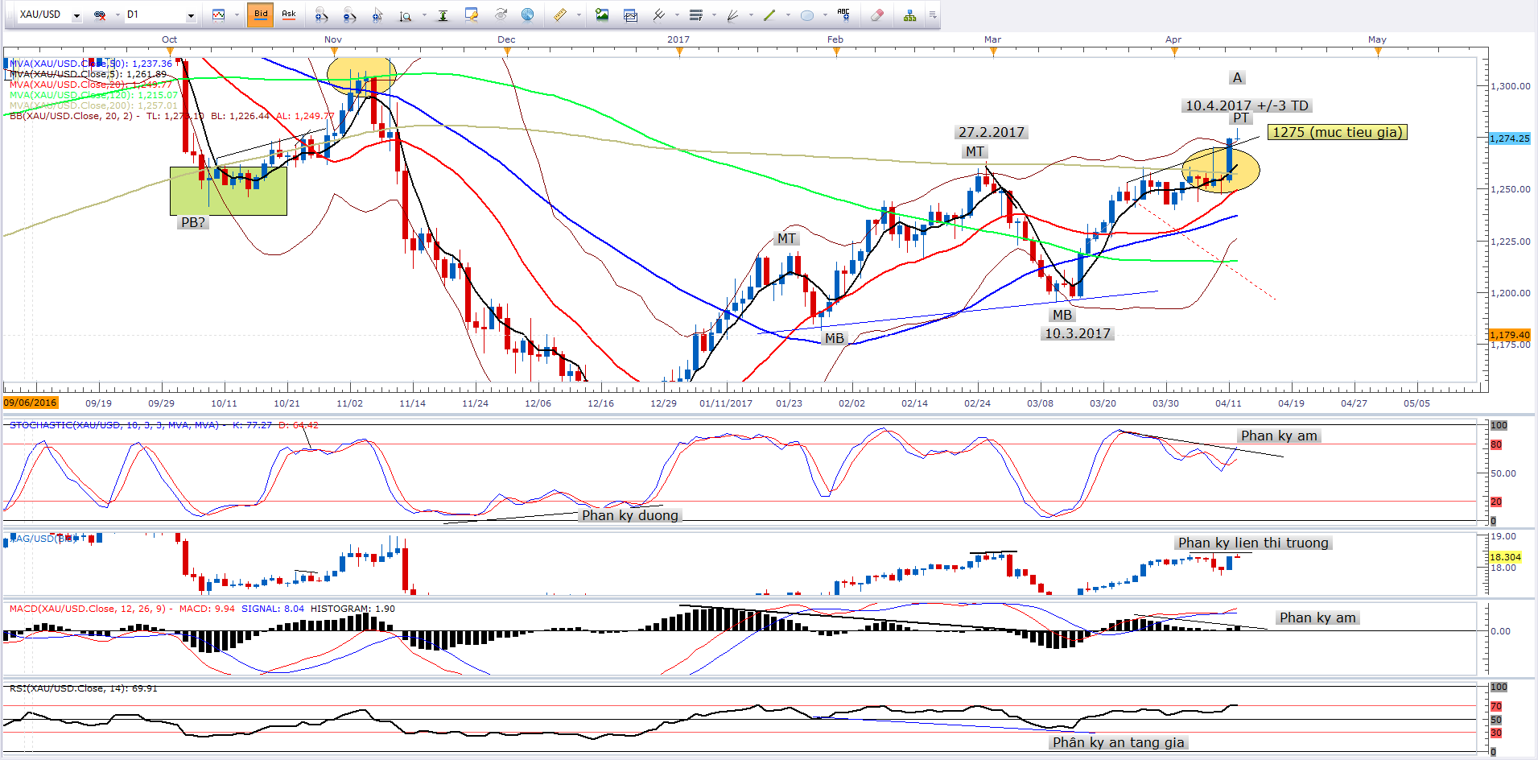The height and width of the screenshot is (760, 1538).
Task: Expand the chart type dropdown arrow
Action: click(x=236, y=15)
